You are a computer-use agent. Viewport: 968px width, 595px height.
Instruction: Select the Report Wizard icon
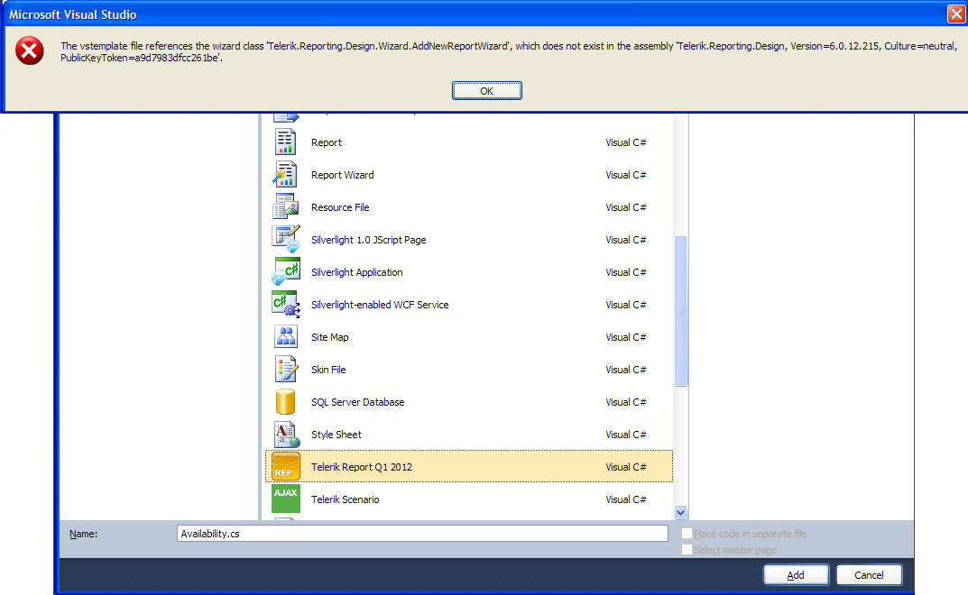click(x=285, y=175)
